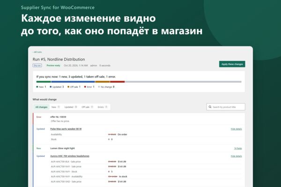Viewport: 281px width, 187px height.
Task: Click the 'Updated 3' legend entry
Action: click(57, 87)
